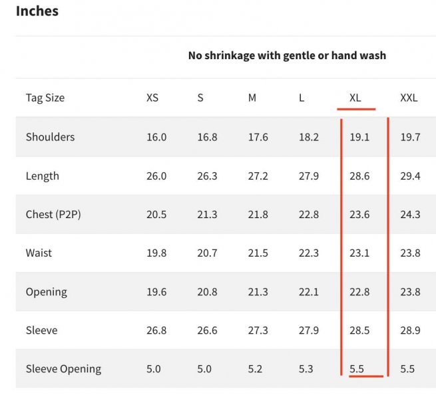436x399 pixels.
Task: Select the Chest (P2P) row label
Action: pos(53,215)
